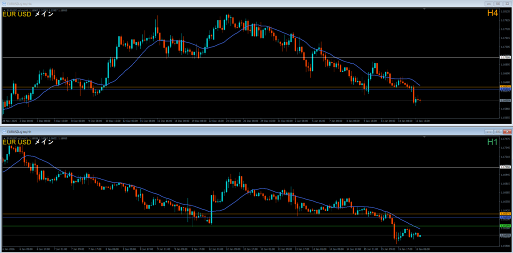Image resolution: width=513 pixels, height=253 pixels.
Task: Click the H4 chart window's title bar icon
Action: 4,3
